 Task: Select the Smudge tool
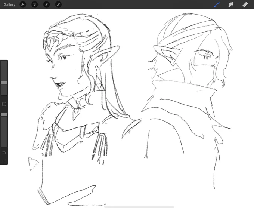[x=231, y=4]
